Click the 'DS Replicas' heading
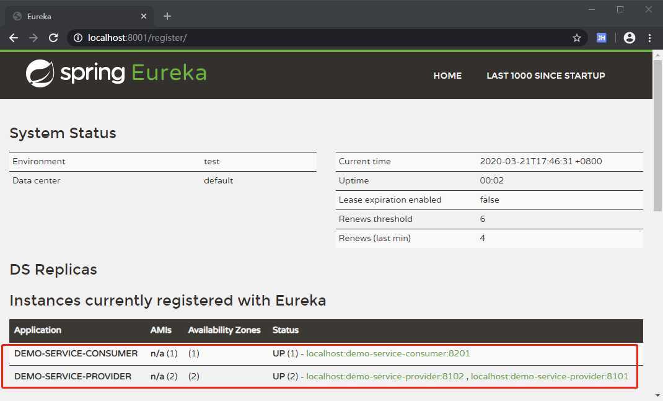This screenshot has height=401, width=663. tap(53, 270)
